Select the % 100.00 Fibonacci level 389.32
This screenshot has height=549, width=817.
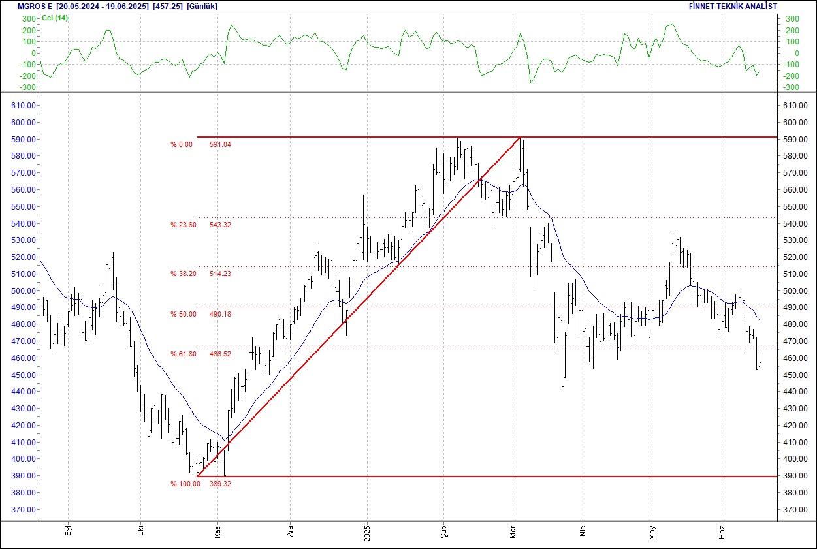tap(220, 484)
